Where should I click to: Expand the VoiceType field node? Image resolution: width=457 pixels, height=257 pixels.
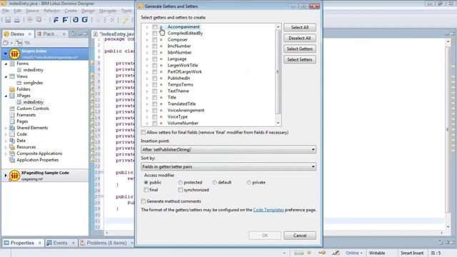[147, 116]
